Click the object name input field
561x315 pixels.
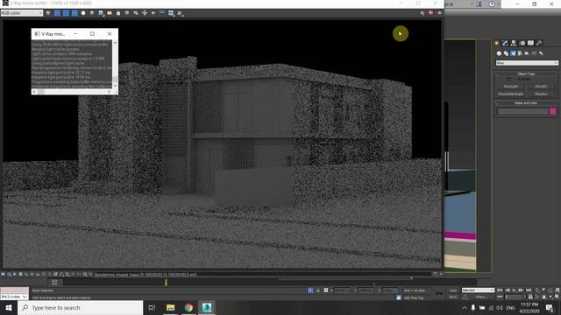point(522,111)
